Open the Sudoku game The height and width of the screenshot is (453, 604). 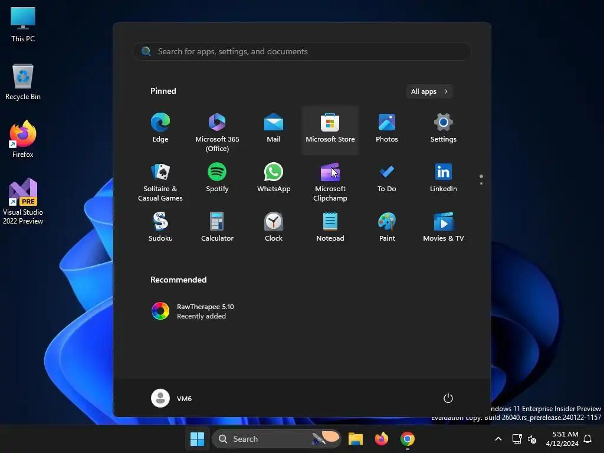coord(160,228)
